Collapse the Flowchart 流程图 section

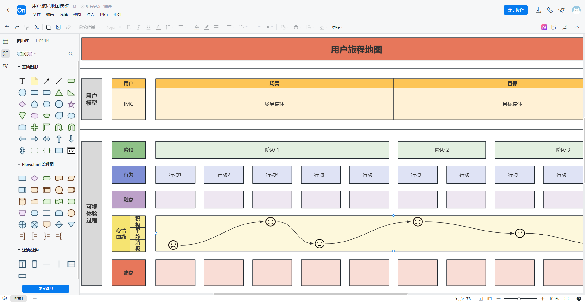[19, 164]
